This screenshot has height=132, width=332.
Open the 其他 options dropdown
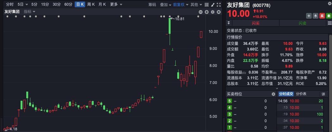pyautogui.click(x=196, y=4)
